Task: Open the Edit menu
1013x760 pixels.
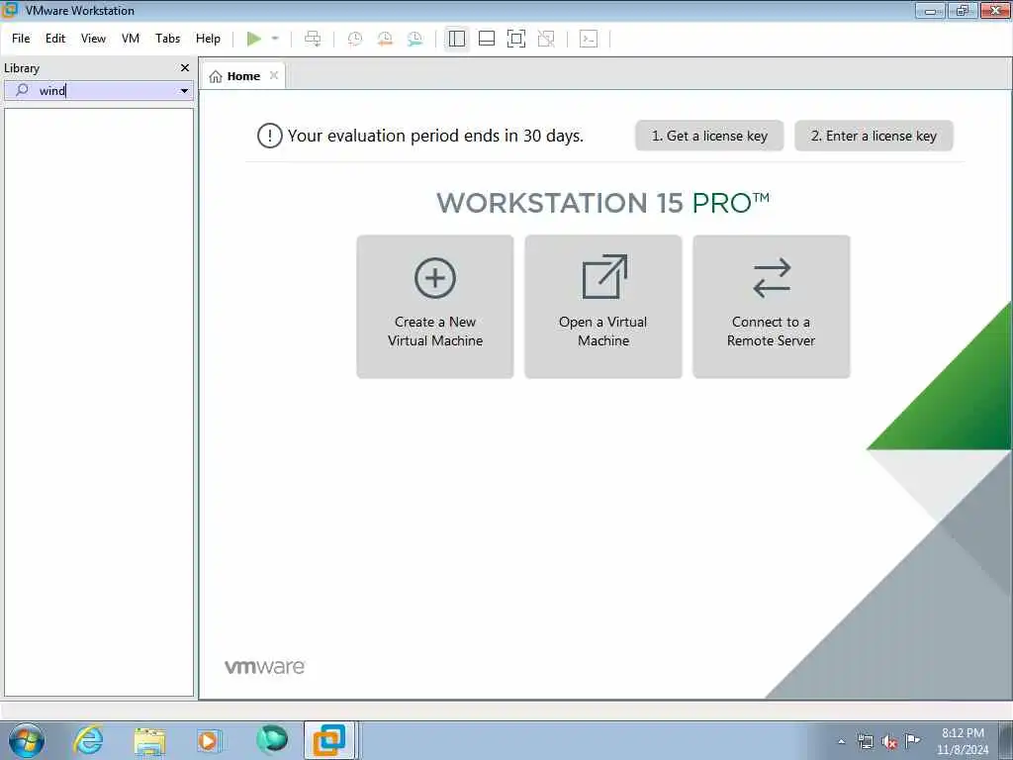Action: tap(55, 39)
